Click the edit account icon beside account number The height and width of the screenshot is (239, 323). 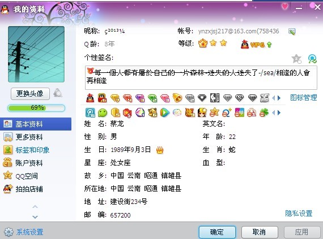pyautogui.click(x=292, y=32)
